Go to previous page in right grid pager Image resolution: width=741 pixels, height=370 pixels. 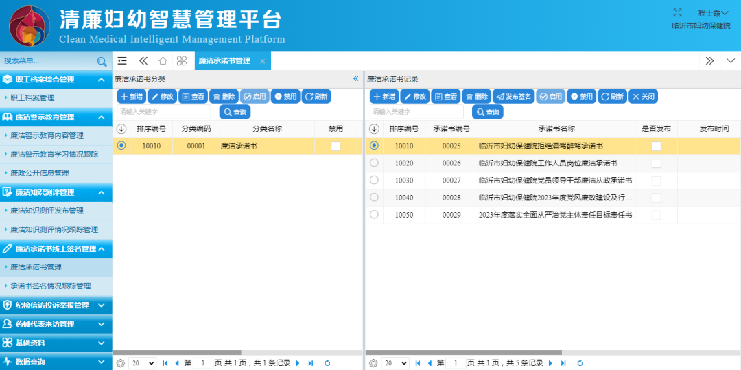[x=430, y=363]
